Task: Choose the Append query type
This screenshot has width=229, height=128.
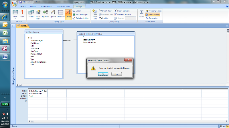Action: point(46,14)
